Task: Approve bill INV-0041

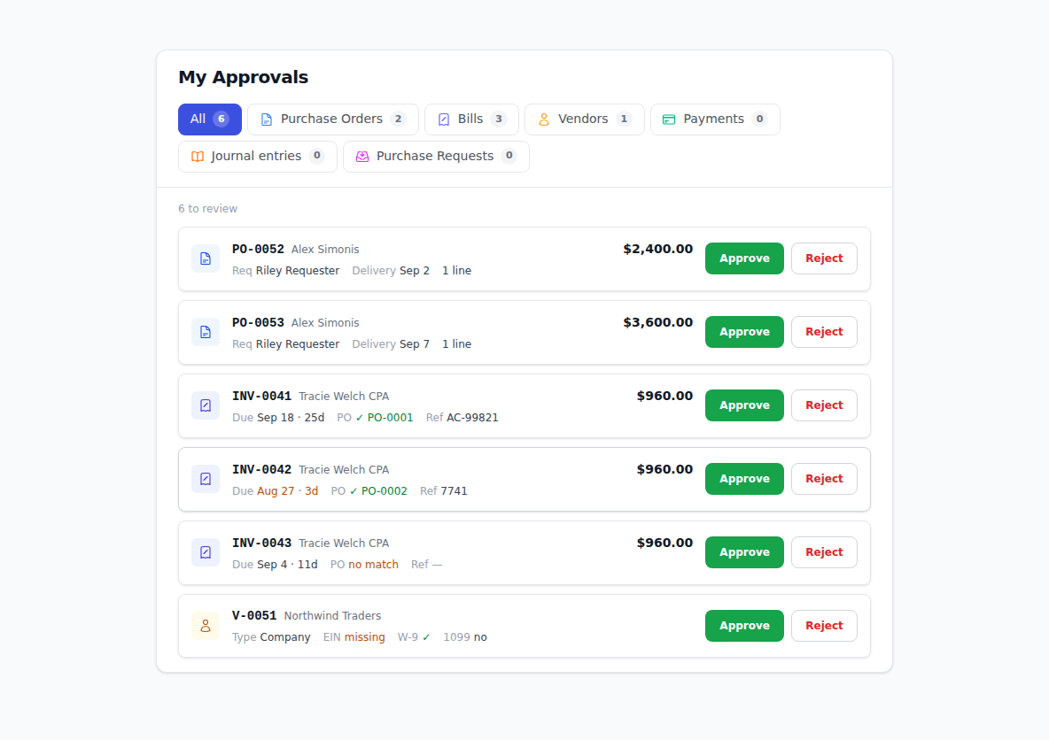Action: coord(744,405)
